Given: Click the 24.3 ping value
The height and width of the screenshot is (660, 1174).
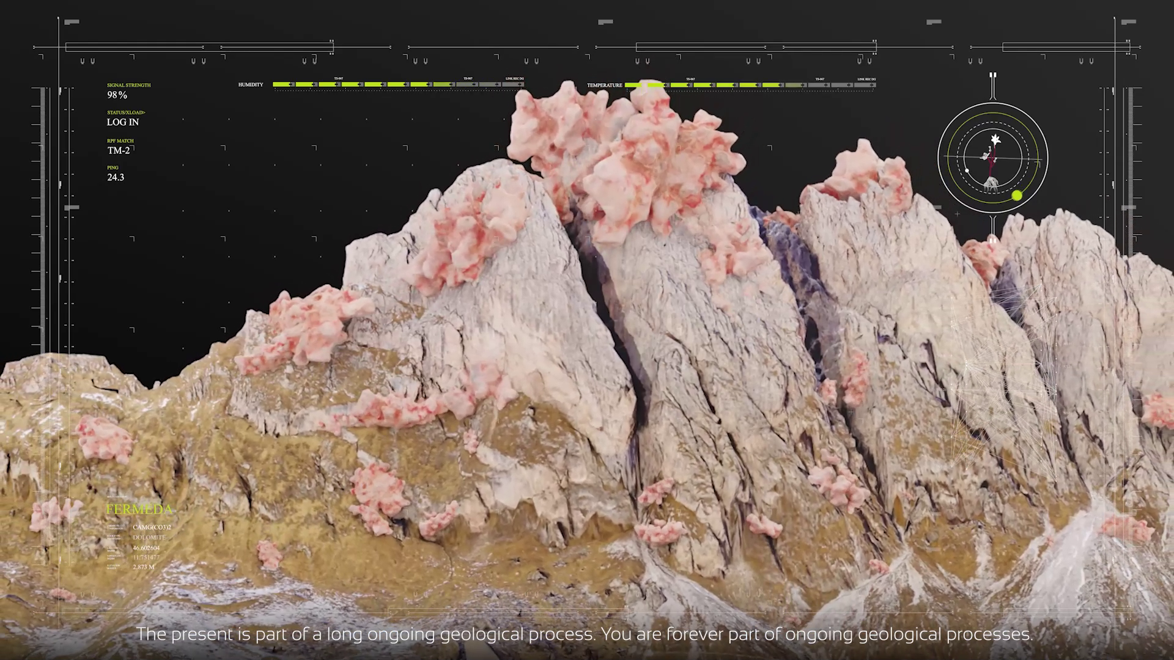Looking at the screenshot, I should coord(116,177).
